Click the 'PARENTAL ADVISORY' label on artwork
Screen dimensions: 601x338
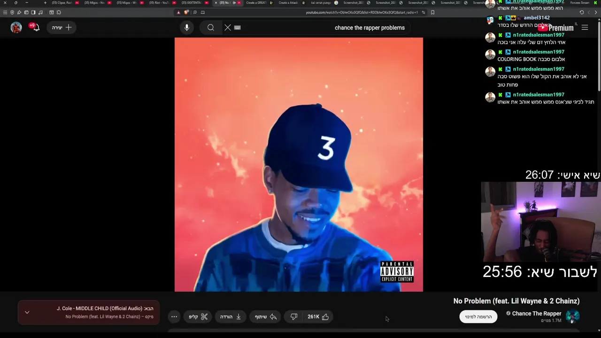397,271
